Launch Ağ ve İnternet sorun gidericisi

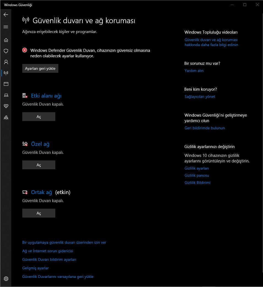point(48,251)
